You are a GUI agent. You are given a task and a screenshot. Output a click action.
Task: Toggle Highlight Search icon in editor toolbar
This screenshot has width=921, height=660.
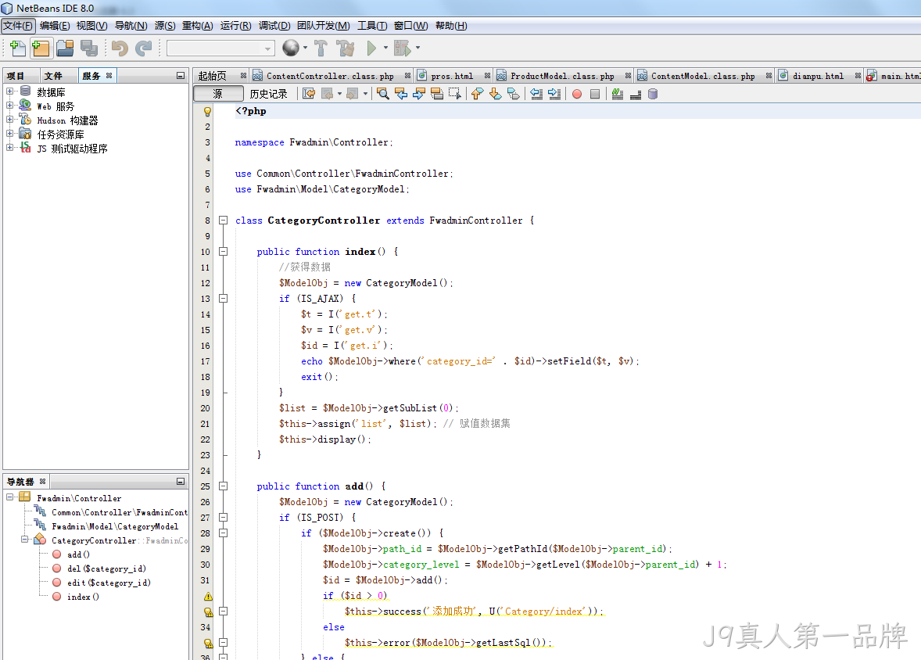point(436,93)
